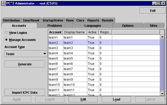The image size is (167, 105).
Task: Go to the Time/Reset tab
Action: coord(31,20)
